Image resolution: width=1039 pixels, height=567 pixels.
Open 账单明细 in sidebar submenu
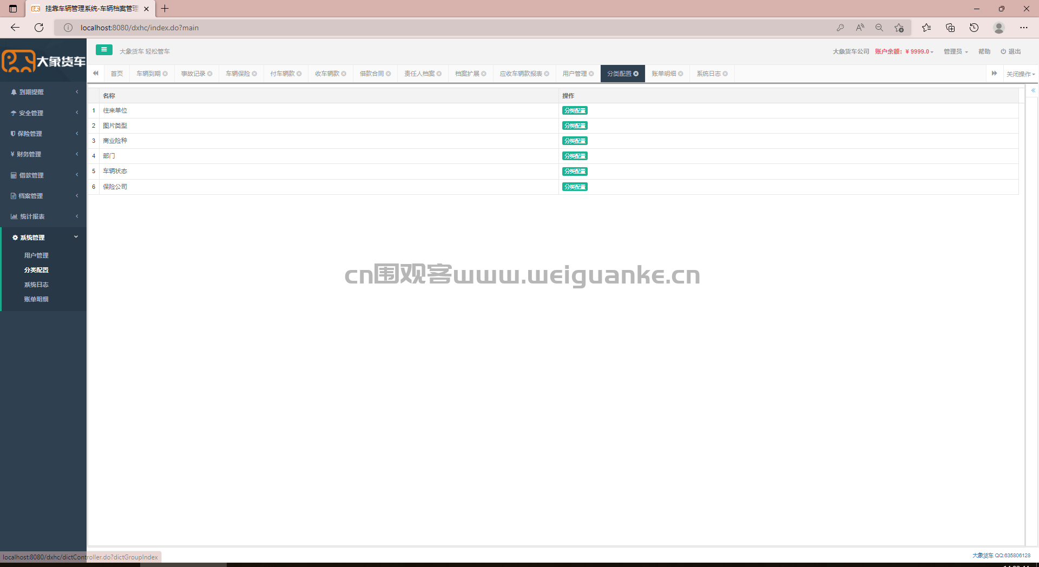coord(36,299)
